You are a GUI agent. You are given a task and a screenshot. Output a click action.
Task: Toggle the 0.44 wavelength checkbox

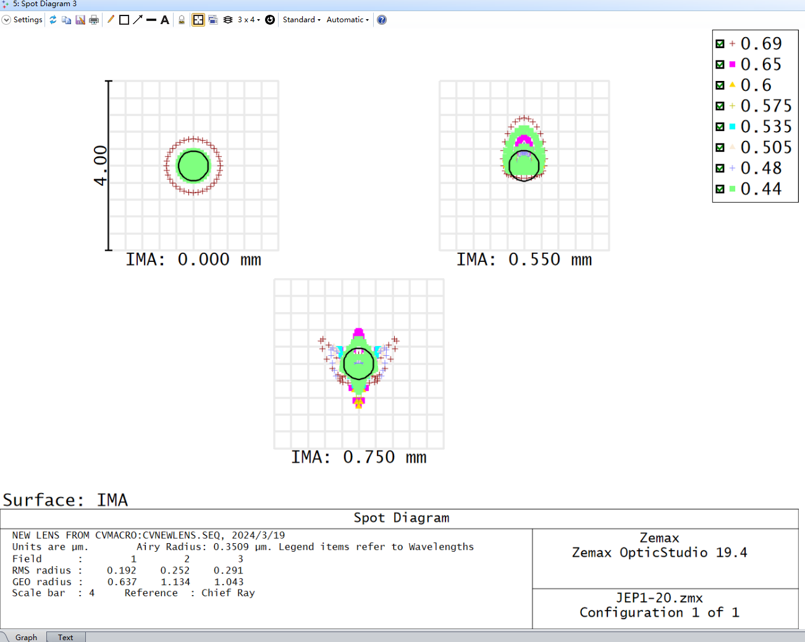click(x=720, y=189)
